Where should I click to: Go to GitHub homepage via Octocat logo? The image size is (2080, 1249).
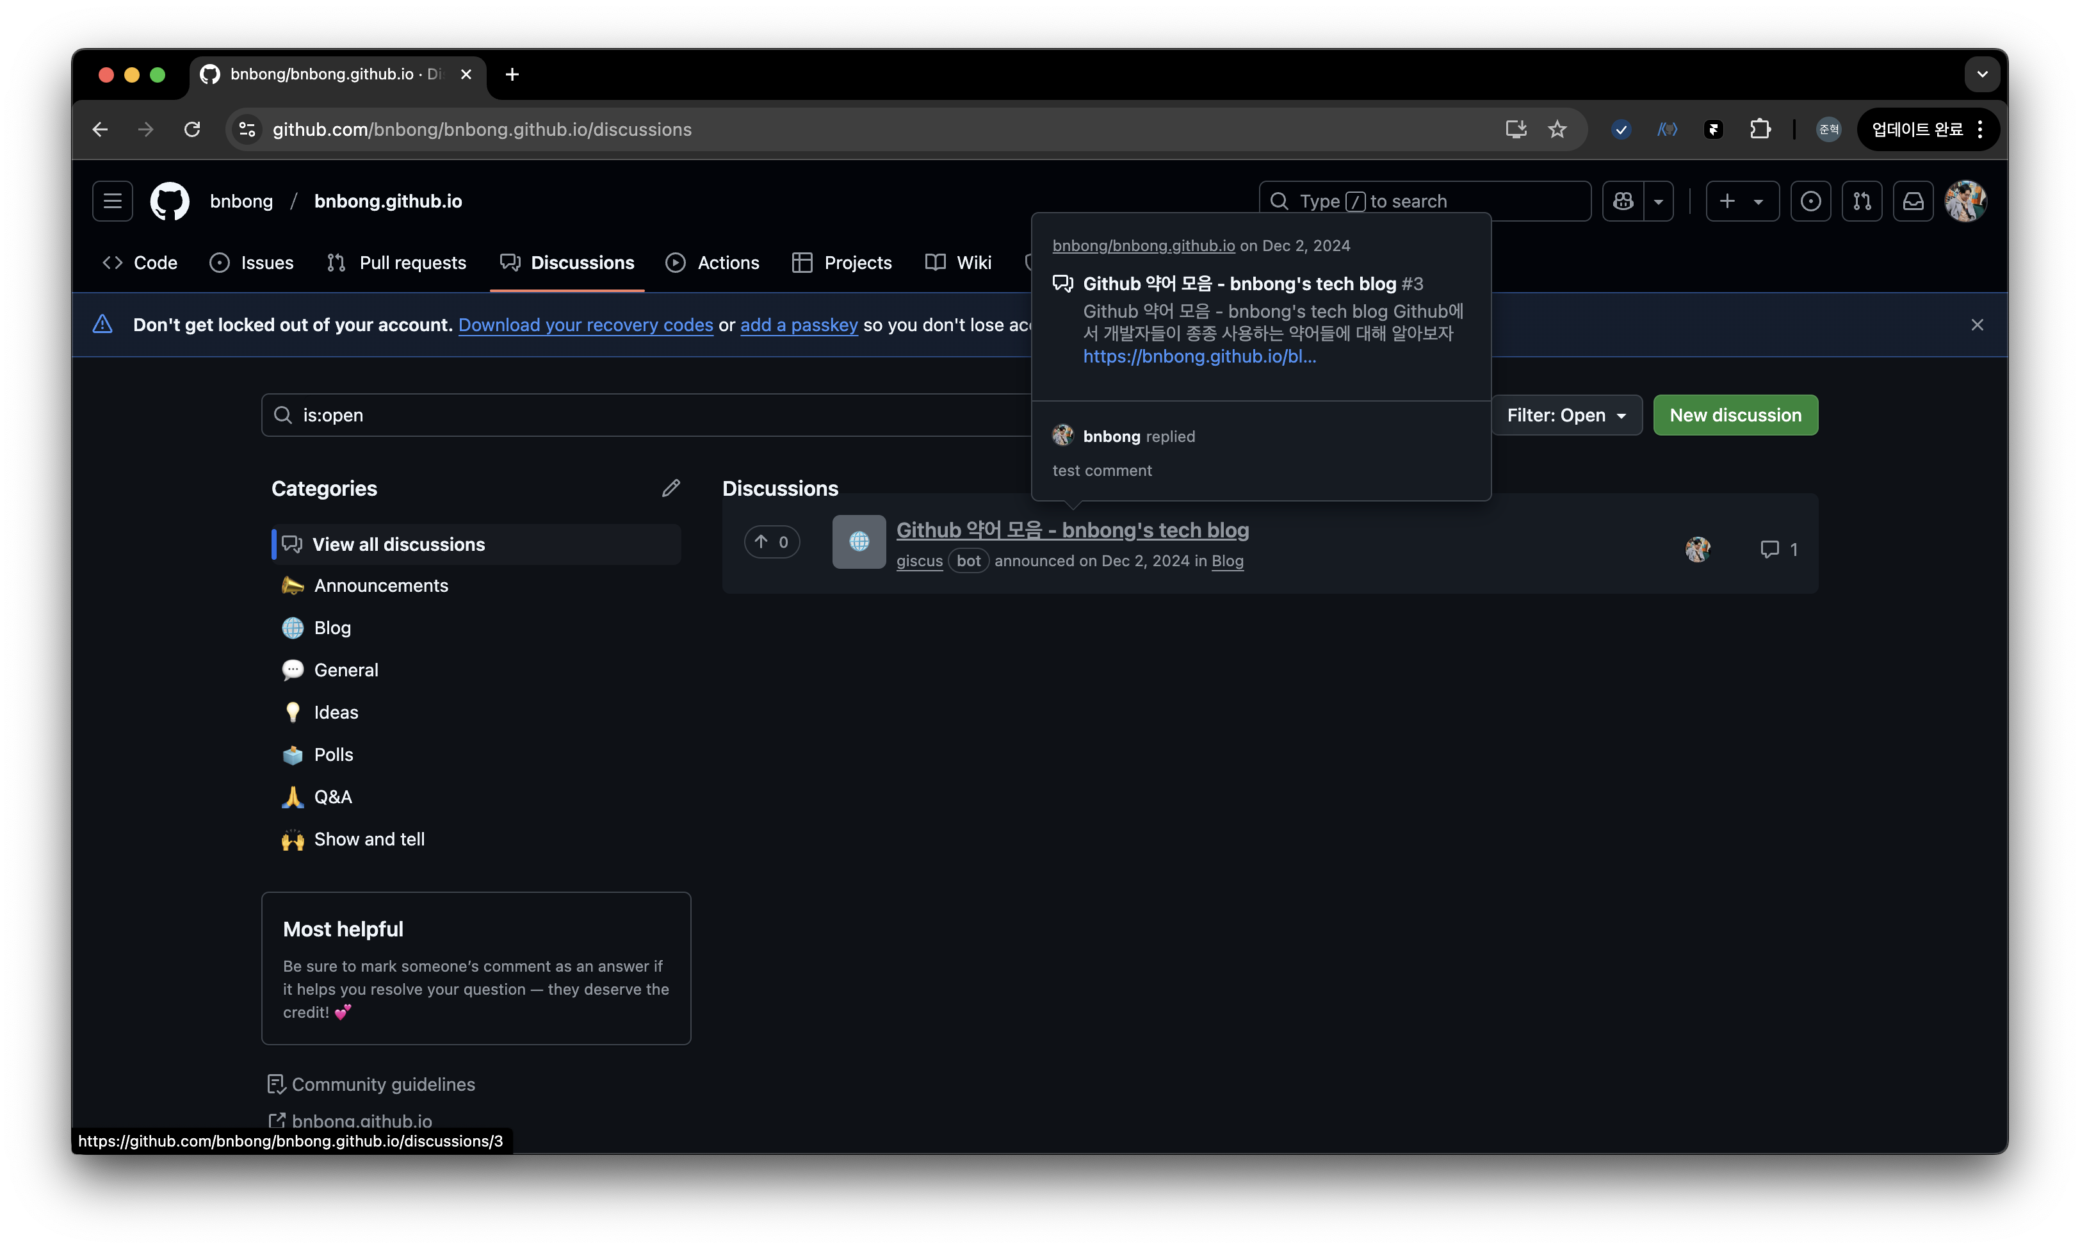click(169, 201)
